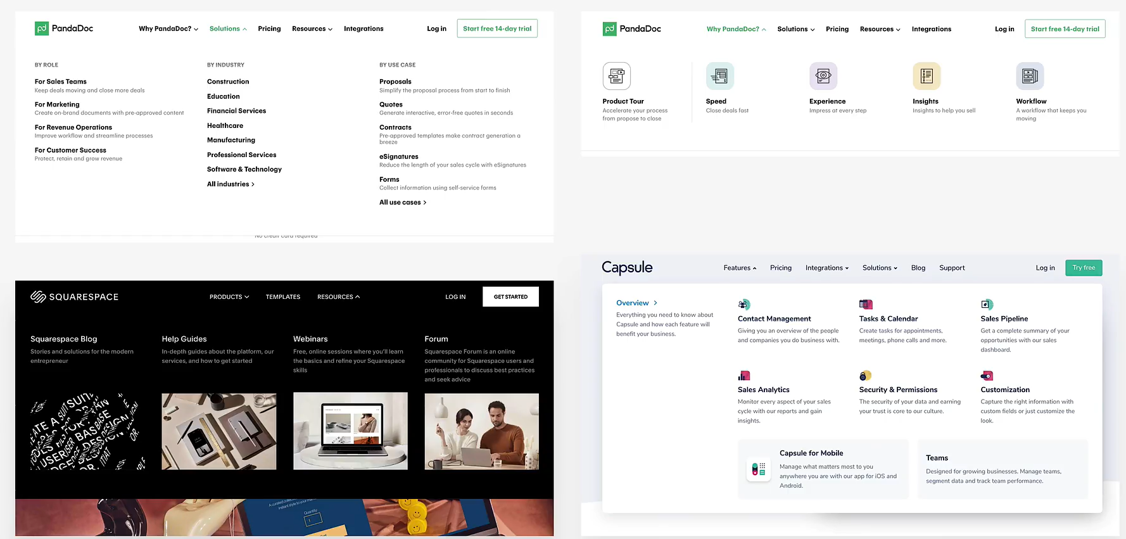Click the Sales Pipeline icon
Image resolution: width=1126 pixels, height=539 pixels.
tap(987, 305)
